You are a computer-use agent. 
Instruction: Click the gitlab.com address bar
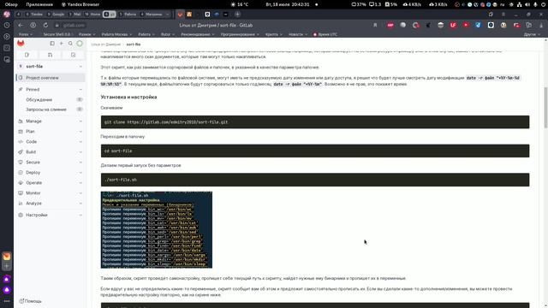[74, 25]
